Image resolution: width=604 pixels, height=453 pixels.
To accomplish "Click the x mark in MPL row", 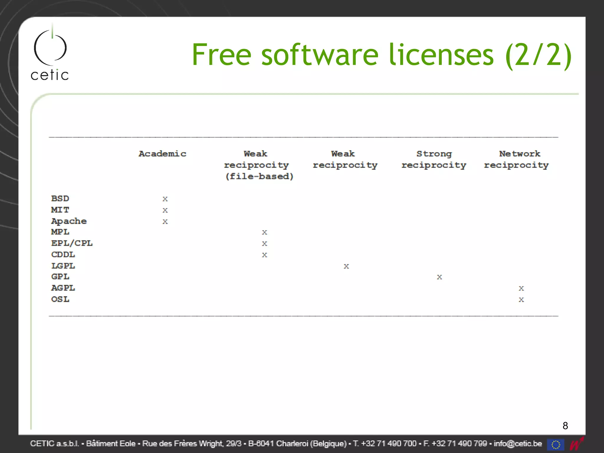I will [264, 232].
